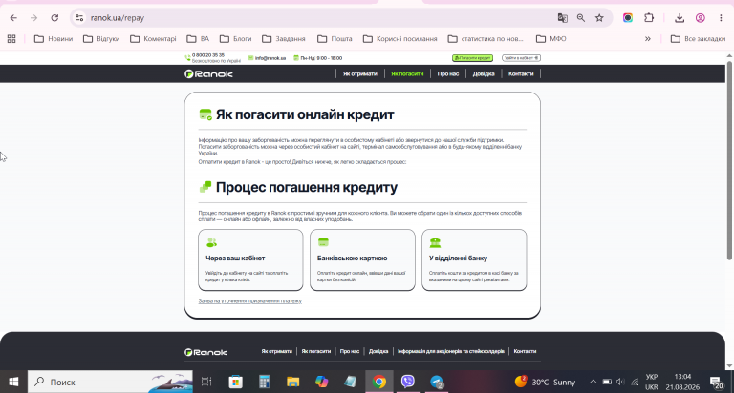734x393 pixels.
Task: Open the МФО bookmark folder
Action: click(x=550, y=39)
